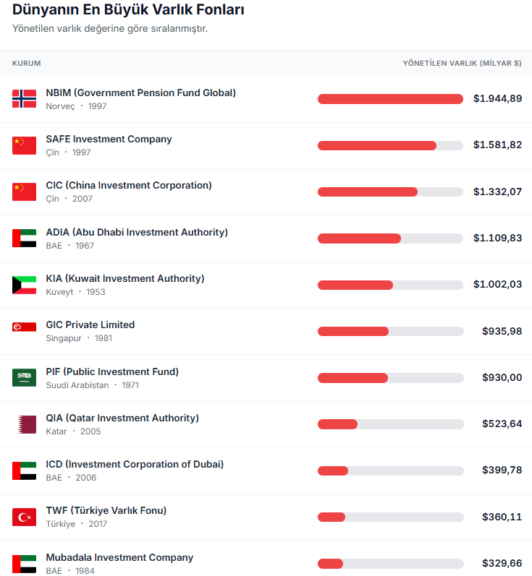Click the Türkiye flag beside TWF
Viewport: 532px width, 576px height.
(x=24, y=517)
